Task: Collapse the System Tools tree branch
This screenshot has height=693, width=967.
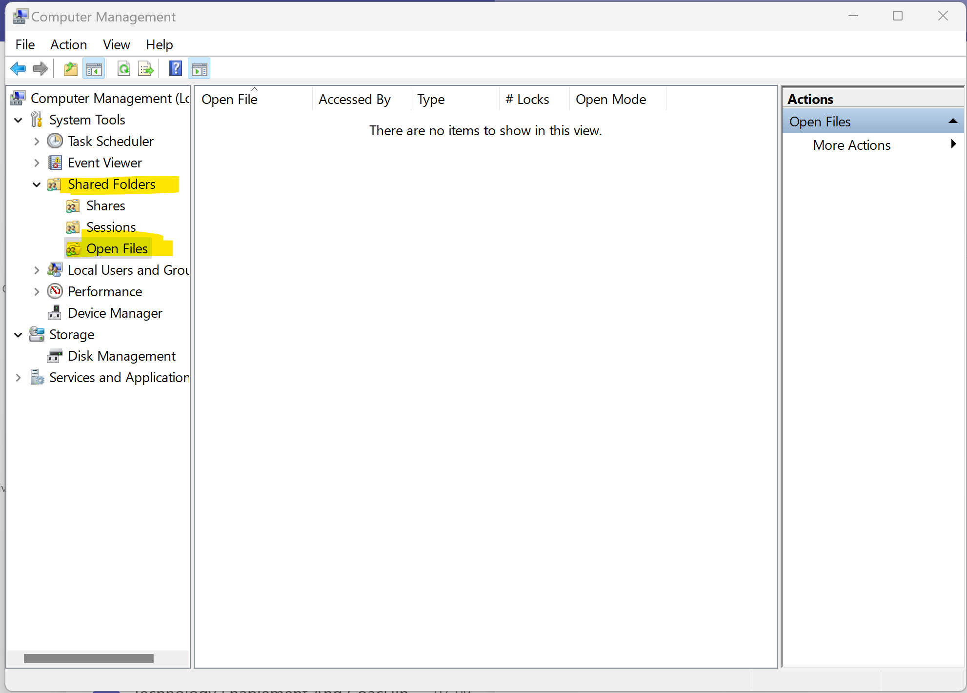Action: click(18, 120)
